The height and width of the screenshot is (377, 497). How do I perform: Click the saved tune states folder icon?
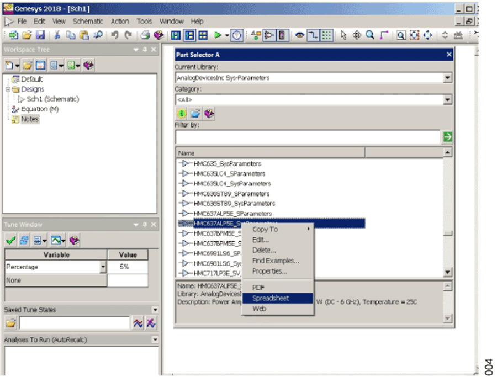[x=9, y=322]
